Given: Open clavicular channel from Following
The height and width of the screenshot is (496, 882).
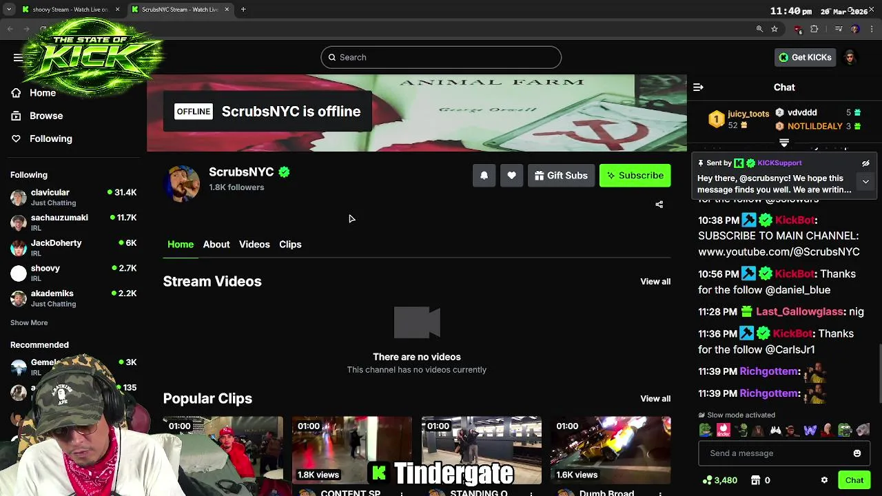Looking at the screenshot, I should point(73,197).
